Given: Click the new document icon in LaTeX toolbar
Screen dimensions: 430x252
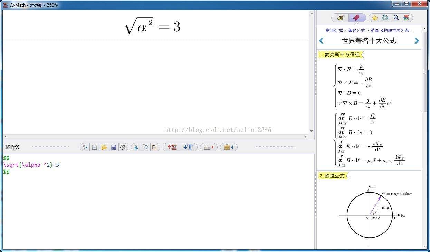Looking at the screenshot, I should [94, 147].
